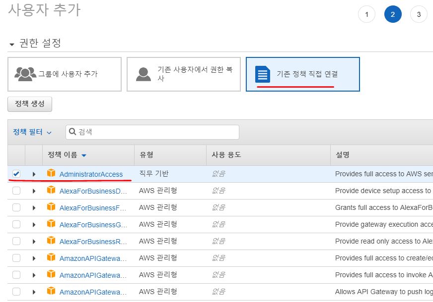Click 'Provides full access to AWS ser' description
The height and width of the screenshot is (302, 433).
(x=384, y=174)
